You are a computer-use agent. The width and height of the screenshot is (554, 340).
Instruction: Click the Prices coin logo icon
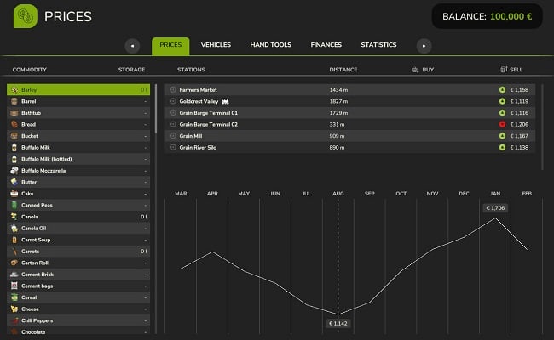click(x=26, y=16)
